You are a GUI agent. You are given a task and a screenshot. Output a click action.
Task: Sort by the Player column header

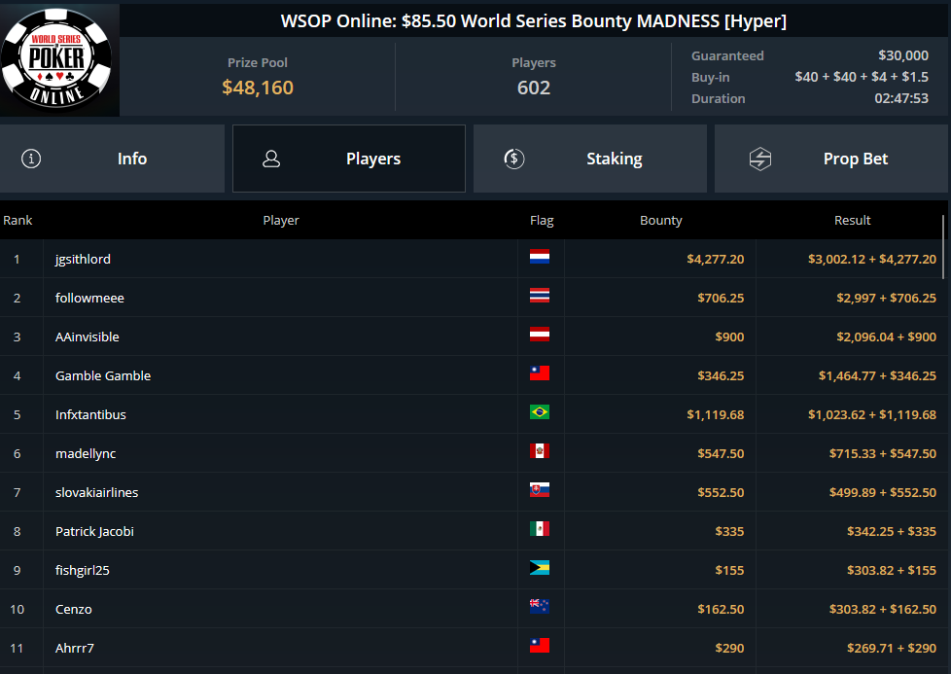(x=281, y=220)
